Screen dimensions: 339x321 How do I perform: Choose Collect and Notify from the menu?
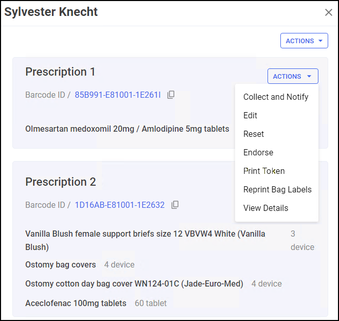tap(276, 97)
